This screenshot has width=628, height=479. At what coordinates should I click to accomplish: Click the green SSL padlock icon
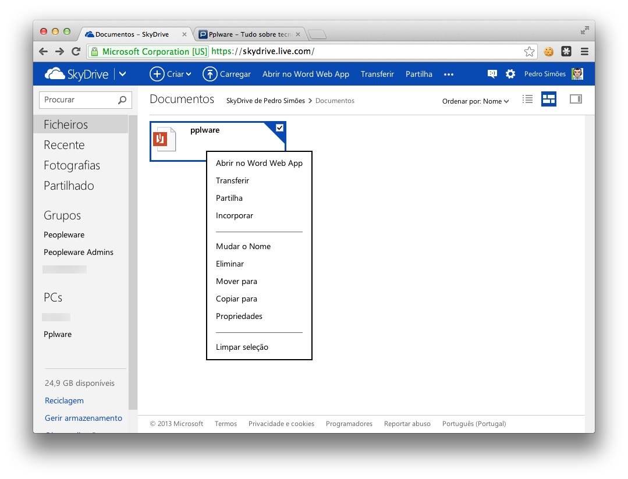coord(94,51)
